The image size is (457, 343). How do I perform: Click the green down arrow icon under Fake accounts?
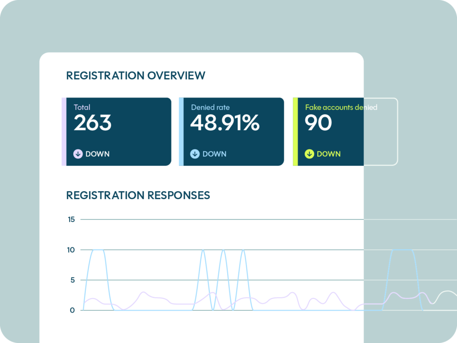309,154
